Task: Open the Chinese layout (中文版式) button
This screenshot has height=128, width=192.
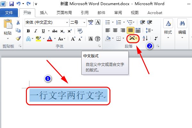Action: (x=133, y=39)
